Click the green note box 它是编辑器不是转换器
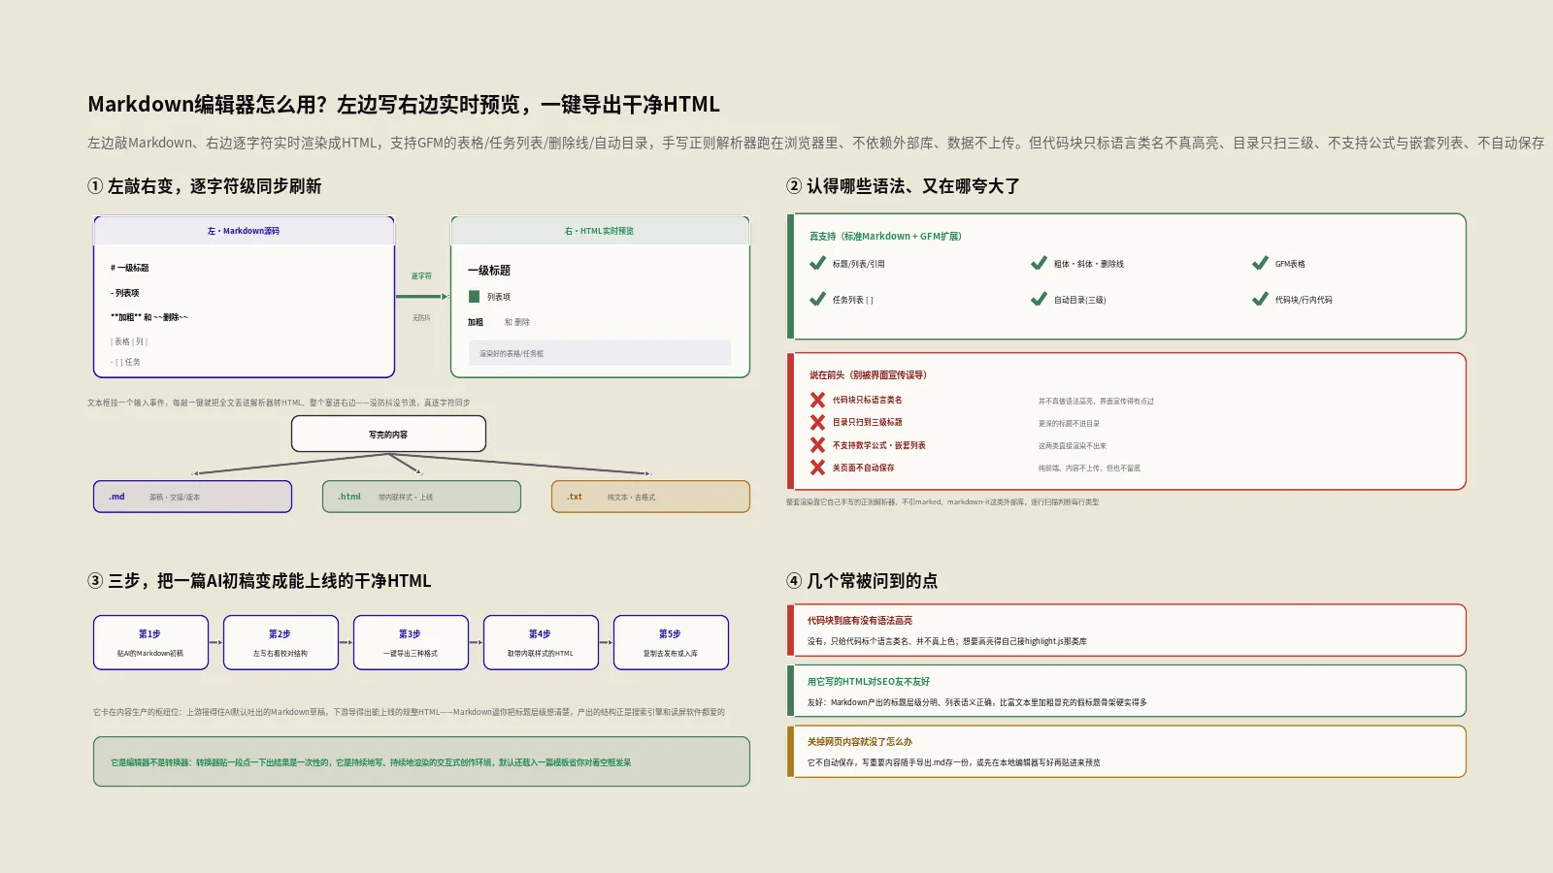Viewport: 1553px width, 873px height. pyautogui.click(x=421, y=761)
